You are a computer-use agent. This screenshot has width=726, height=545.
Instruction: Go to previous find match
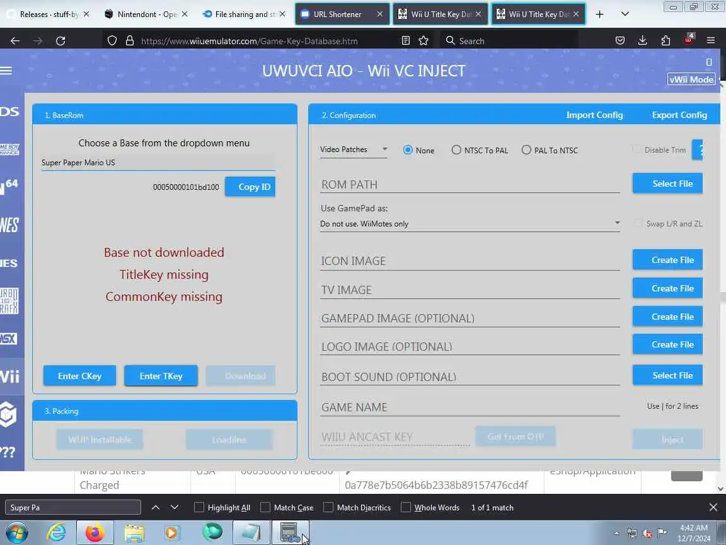(156, 507)
